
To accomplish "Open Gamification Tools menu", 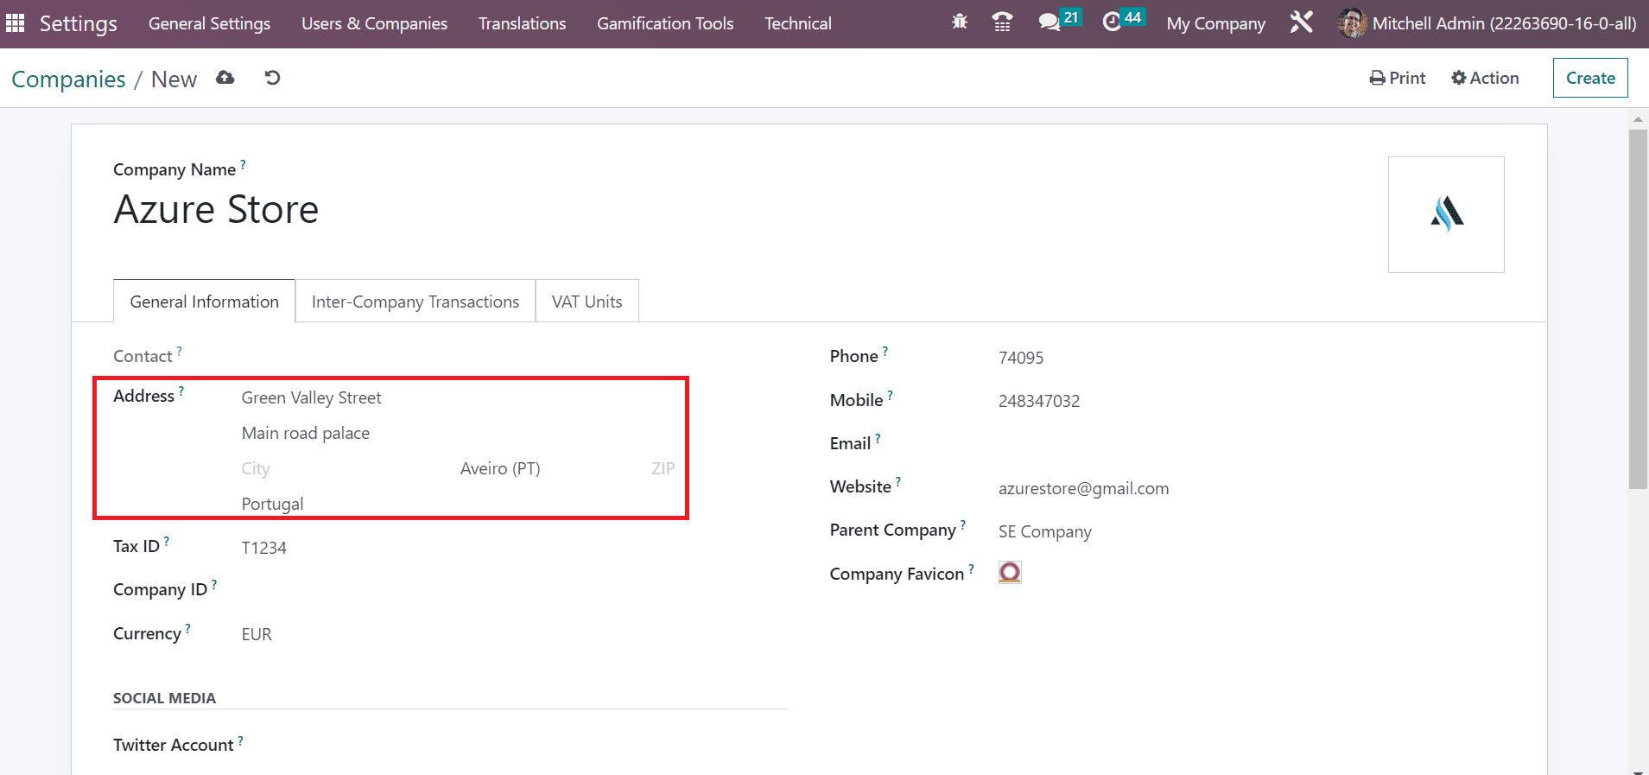I will (x=665, y=23).
